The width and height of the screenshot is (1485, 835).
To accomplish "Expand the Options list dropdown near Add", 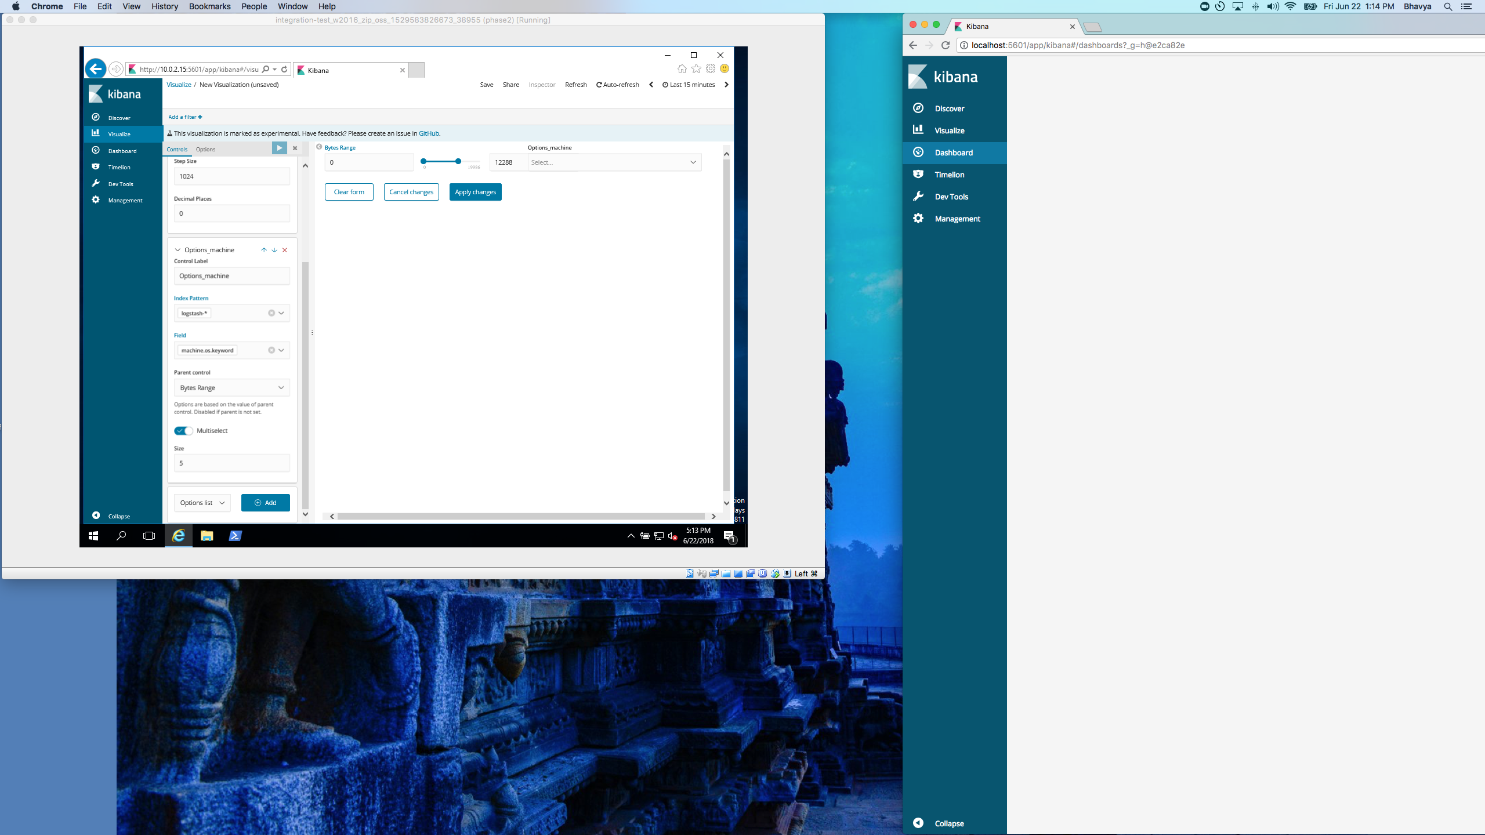I will (201, 503).
